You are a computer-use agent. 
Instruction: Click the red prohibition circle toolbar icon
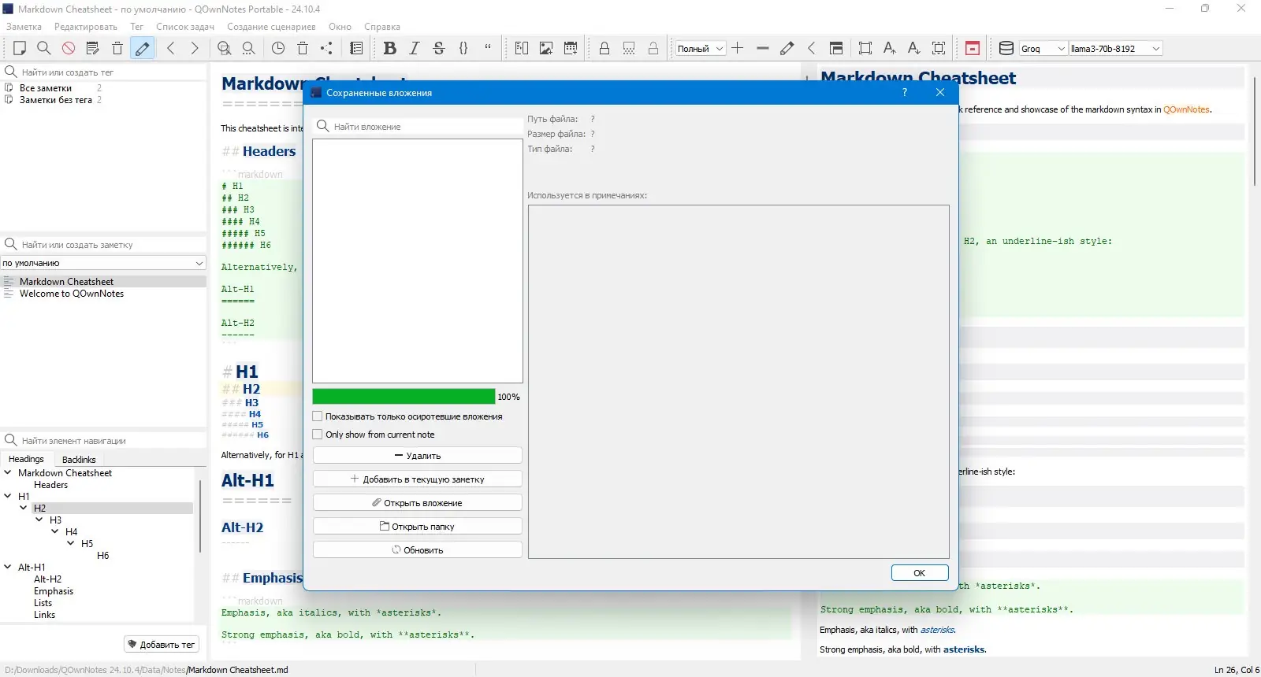coord(69,48)
